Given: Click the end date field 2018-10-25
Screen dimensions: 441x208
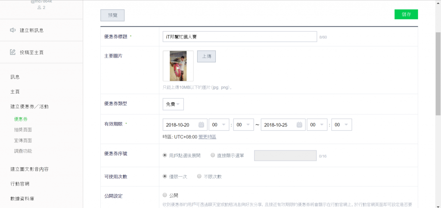Looking at the screenshot, I should 283,125.
